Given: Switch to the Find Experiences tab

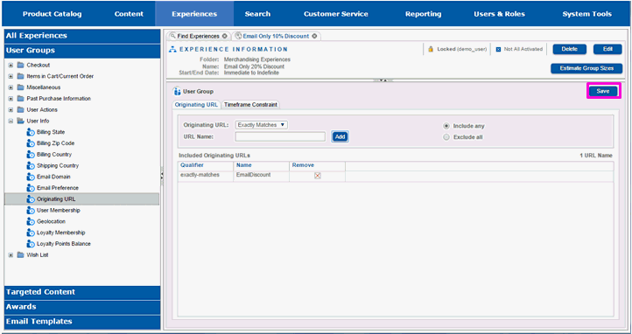Looking at the screenshot, I should (198, 36).
